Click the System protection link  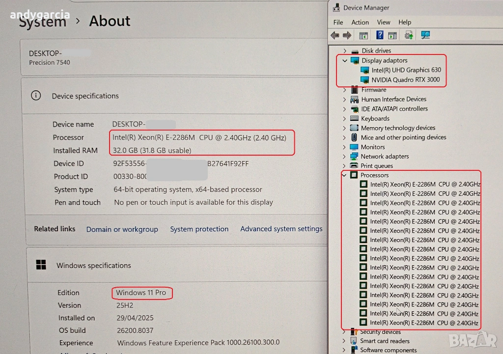click(199, 229)
